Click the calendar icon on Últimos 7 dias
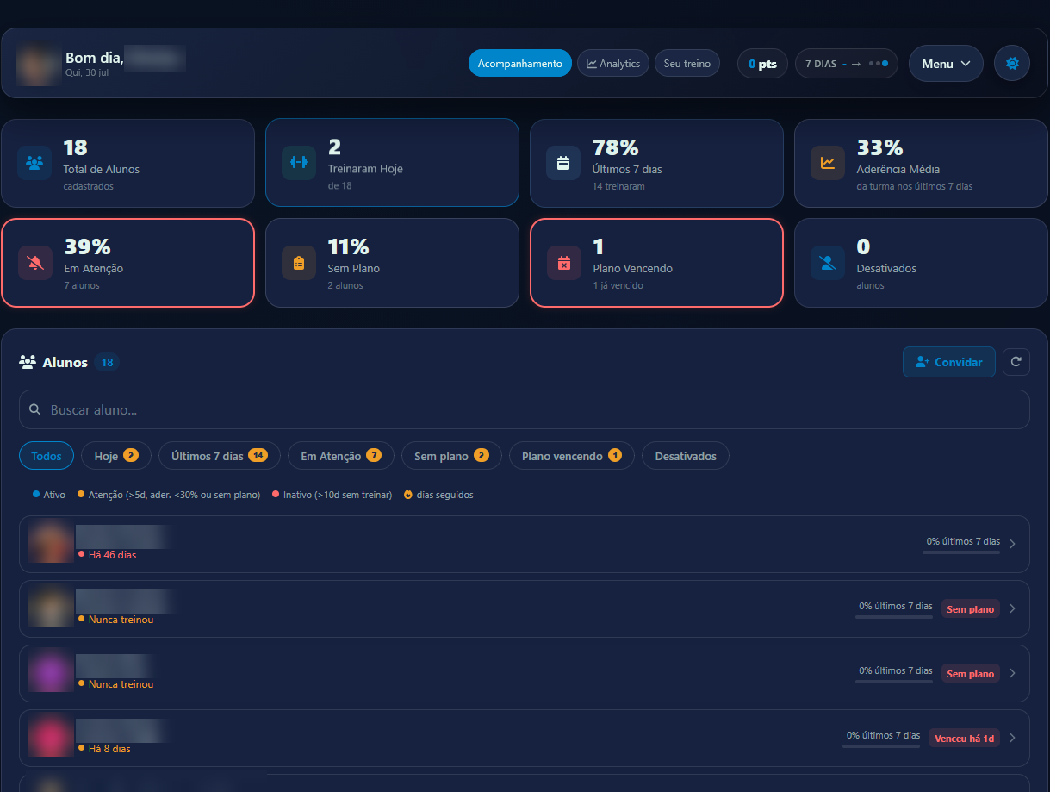The width and height of the screenshot is (1050, 792). pos(563,163)
